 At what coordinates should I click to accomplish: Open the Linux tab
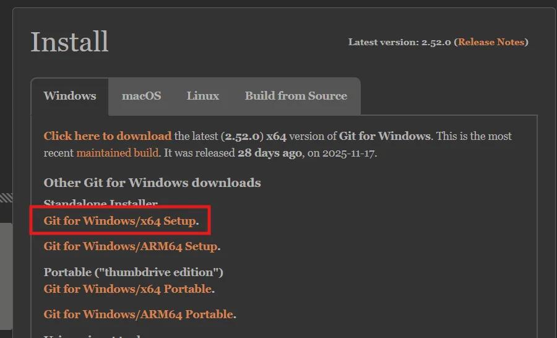pos(203,96)
